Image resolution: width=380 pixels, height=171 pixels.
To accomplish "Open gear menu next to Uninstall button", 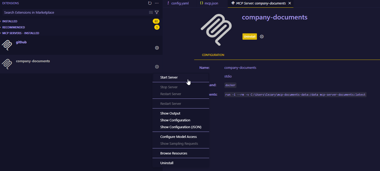I will [262, 37].
